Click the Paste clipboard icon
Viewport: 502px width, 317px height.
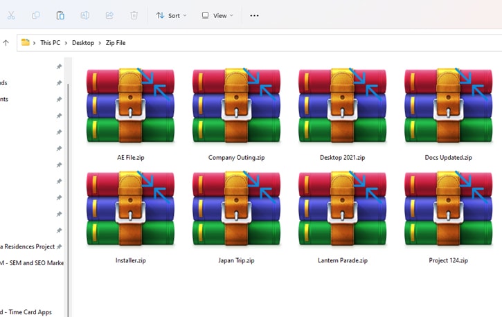[60, 15]
